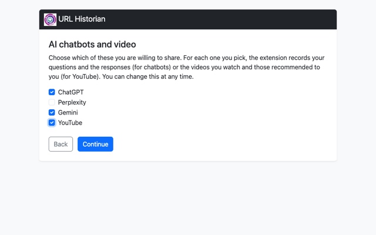Uncheck the ChatGPT checkbox
The height and width of the screenshot is (235, 376).
pyautogui.click(x=52, y=92)
